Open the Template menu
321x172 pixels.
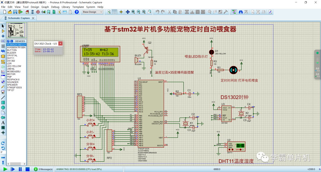pos(78,7)
